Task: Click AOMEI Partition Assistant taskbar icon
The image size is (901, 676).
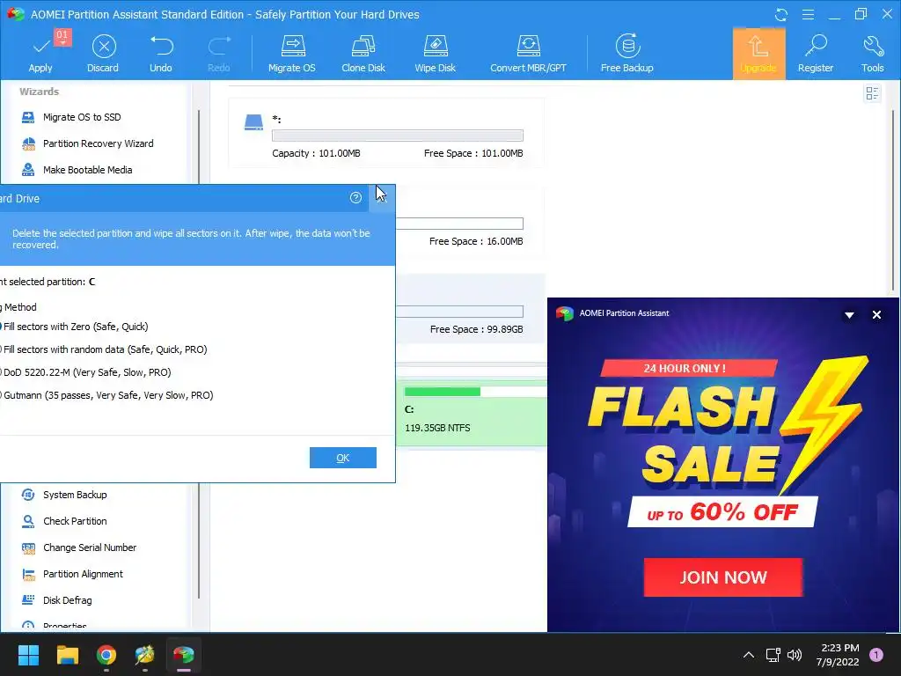Action: pos(184,655)
